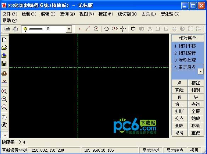Select the point drawing tool
The width and height of the screenshot is (207, 154).
coord(80,29)
